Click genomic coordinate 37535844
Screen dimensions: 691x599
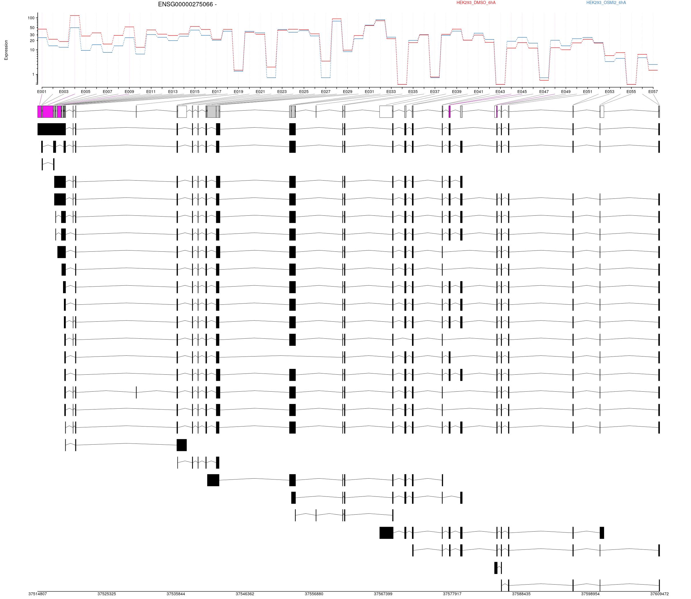click(176, 594)
